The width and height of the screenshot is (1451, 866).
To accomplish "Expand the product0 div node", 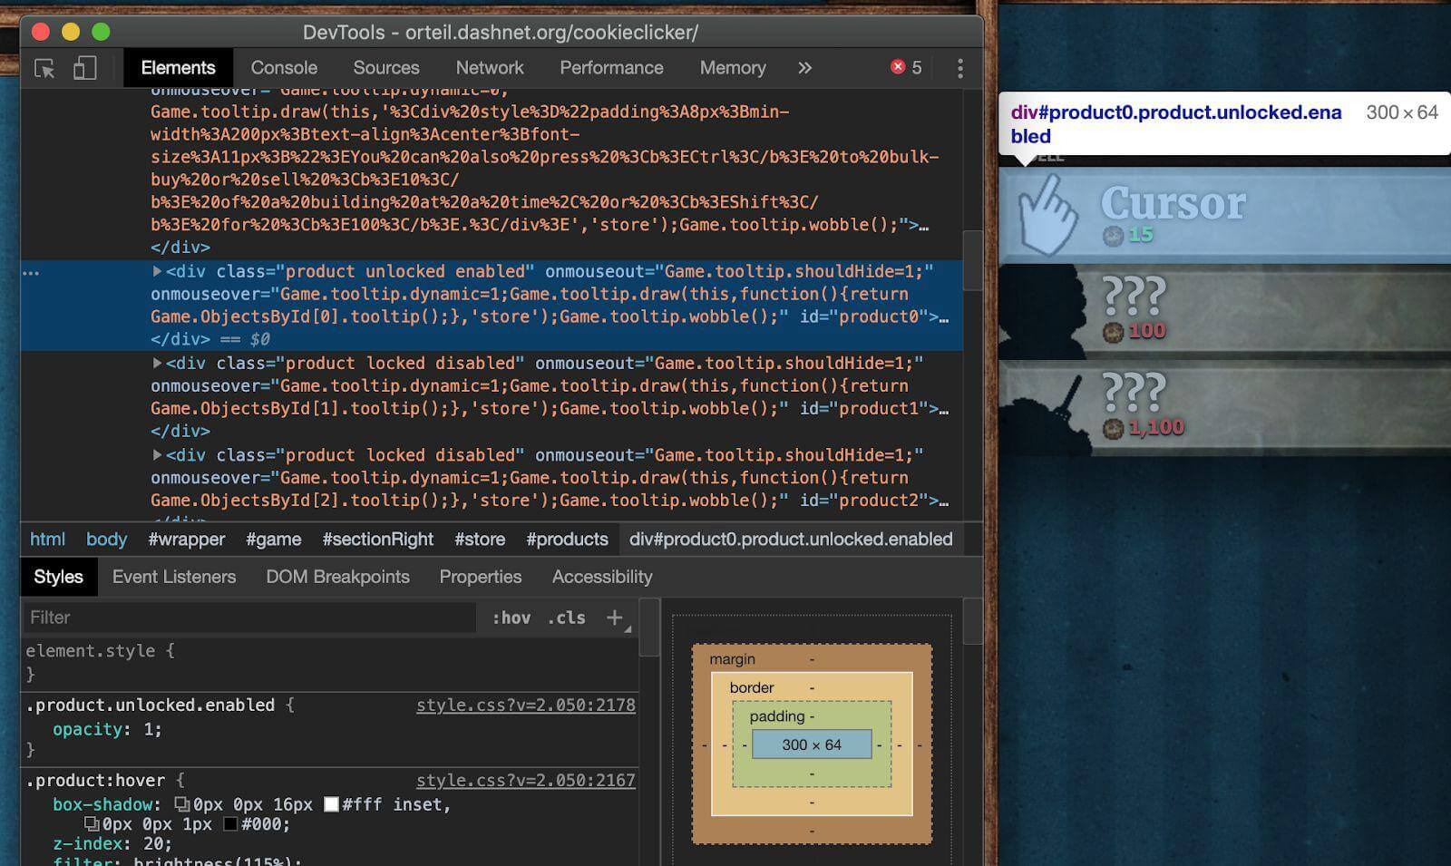I will (157, 271).
